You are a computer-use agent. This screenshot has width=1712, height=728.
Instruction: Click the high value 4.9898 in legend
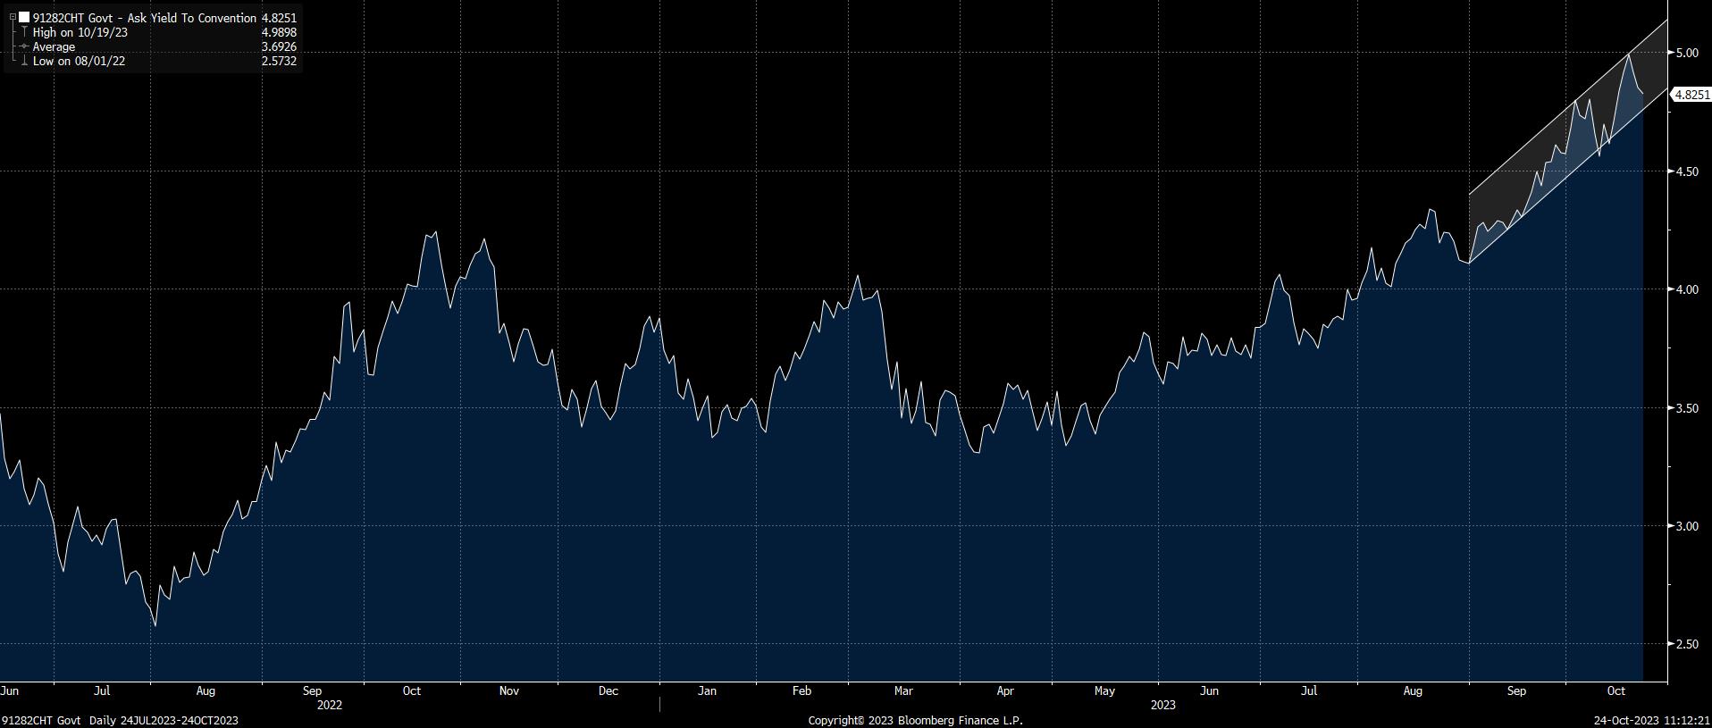coord(279,32)
